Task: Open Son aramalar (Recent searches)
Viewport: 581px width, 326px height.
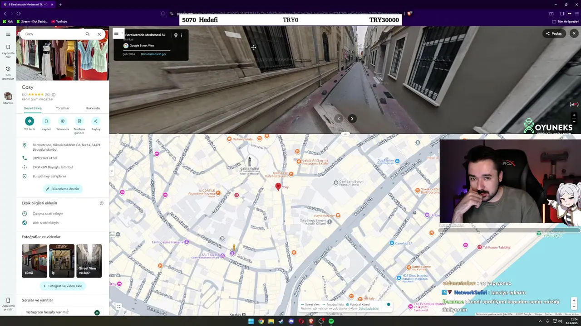Action: [x=8, y=73]
